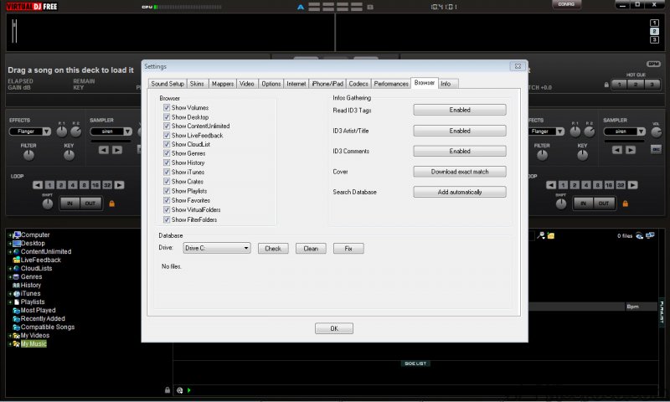Open left deck siren sampler dropdown

tap(128, 131)
